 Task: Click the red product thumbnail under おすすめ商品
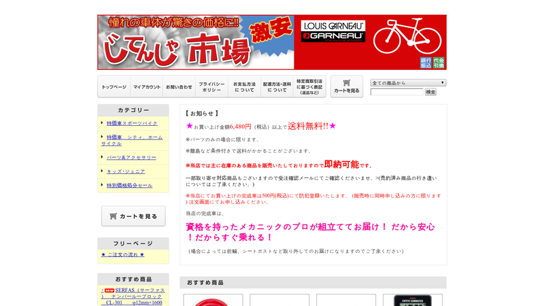[213, 300]
